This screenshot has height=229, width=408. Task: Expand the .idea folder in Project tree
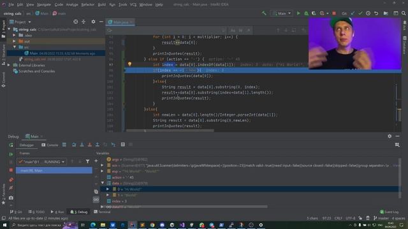point(14,35)
